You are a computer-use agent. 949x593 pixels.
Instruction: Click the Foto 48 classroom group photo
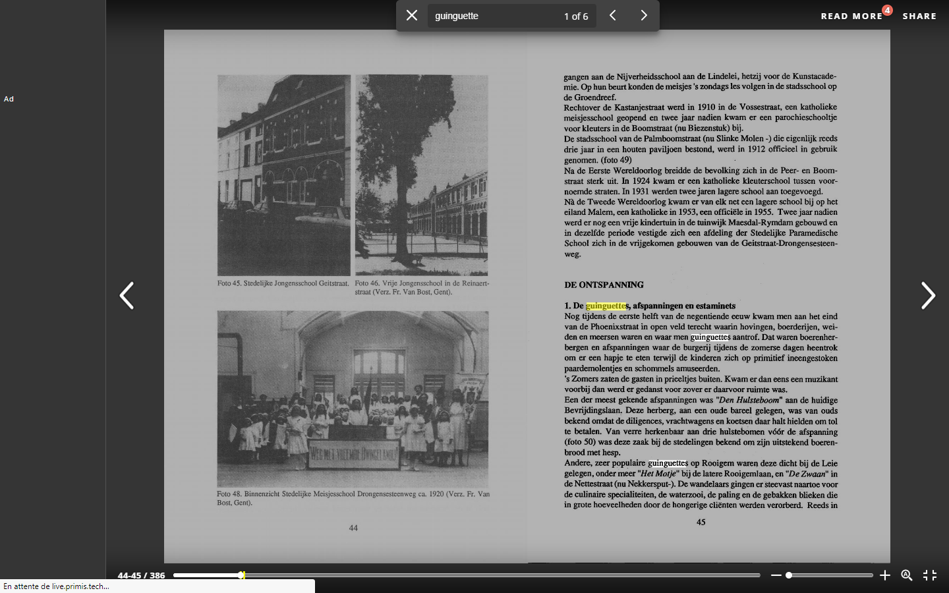[353, 399]
